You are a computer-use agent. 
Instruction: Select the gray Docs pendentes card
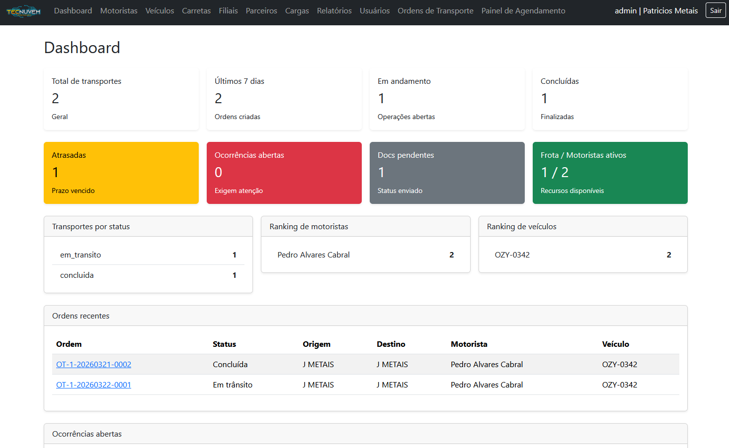point(447,173)
